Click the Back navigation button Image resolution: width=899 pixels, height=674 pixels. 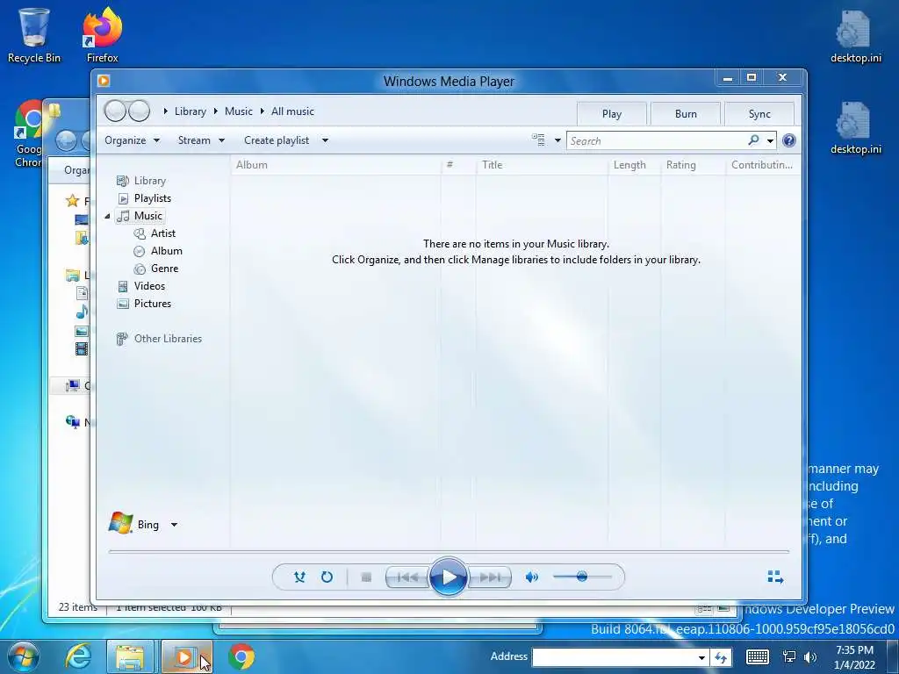tap(115, 111)
